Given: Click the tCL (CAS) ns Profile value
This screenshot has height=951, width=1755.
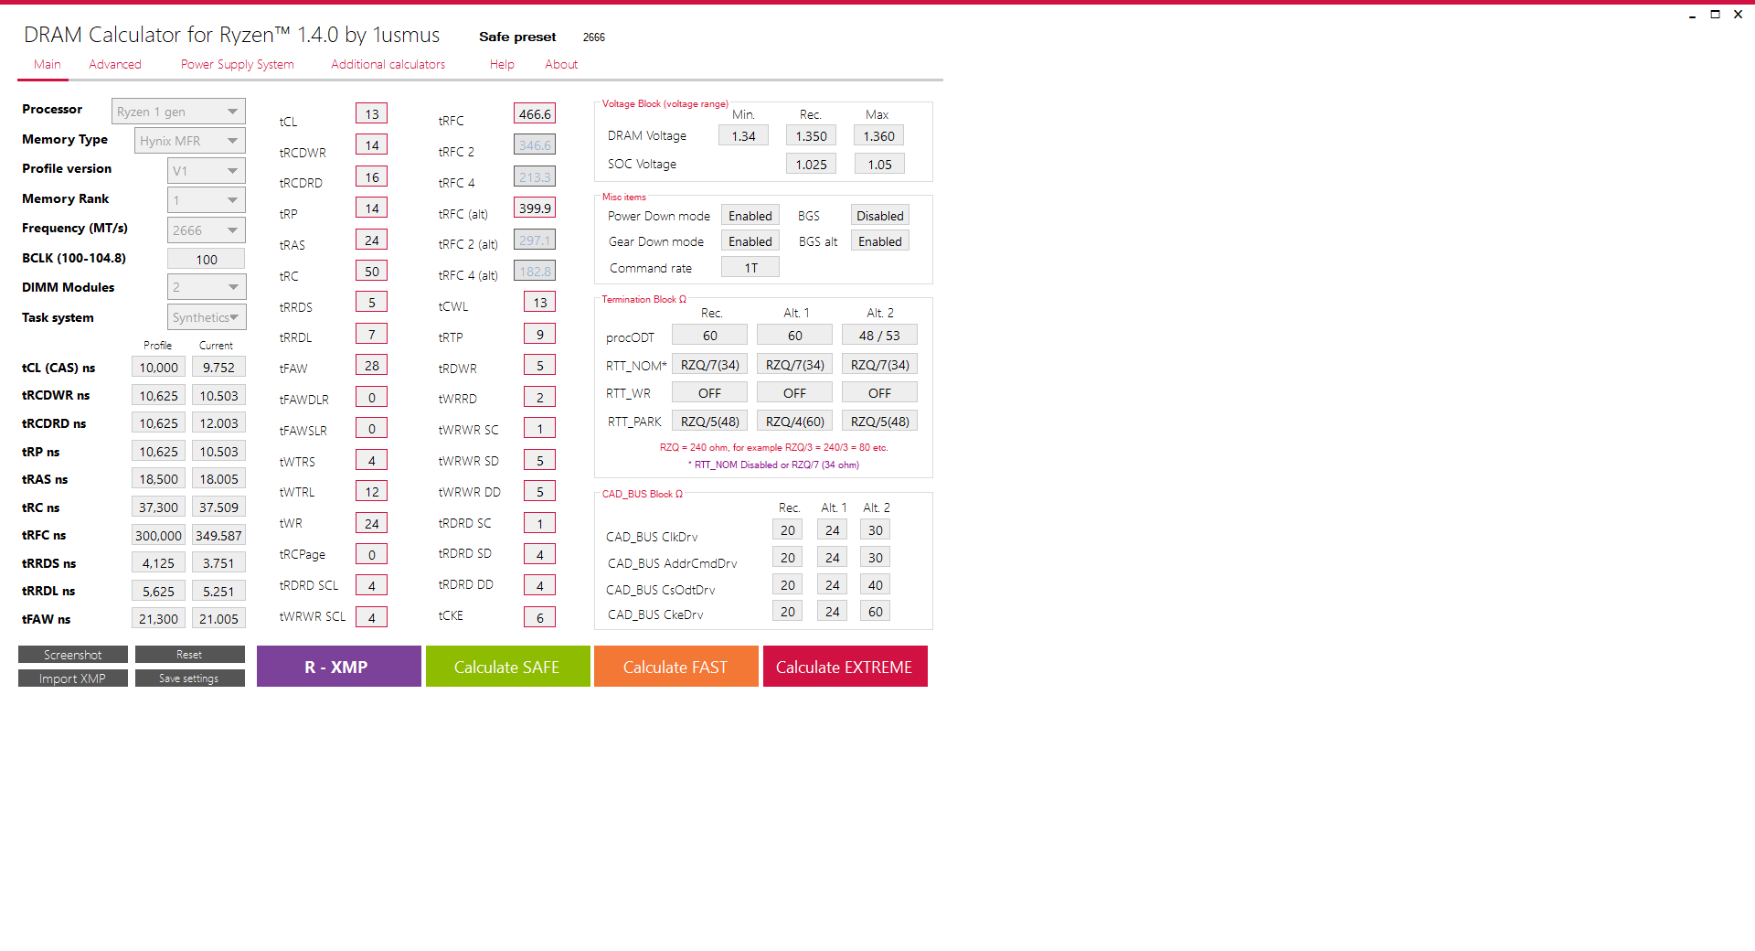Looking at the screenshot, I should pyautogui.click(x=158, y=368).
